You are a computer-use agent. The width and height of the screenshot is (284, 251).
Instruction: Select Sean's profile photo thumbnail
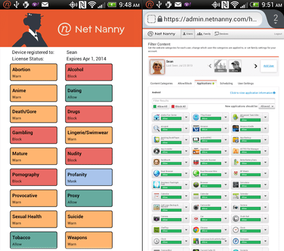coord(158,67)
